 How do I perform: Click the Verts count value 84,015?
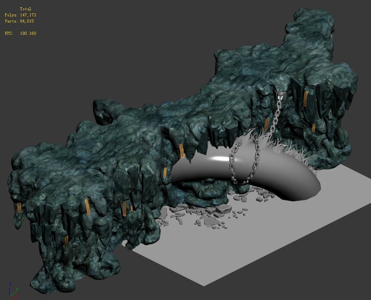pyautogui.click(x=27, y=21)
